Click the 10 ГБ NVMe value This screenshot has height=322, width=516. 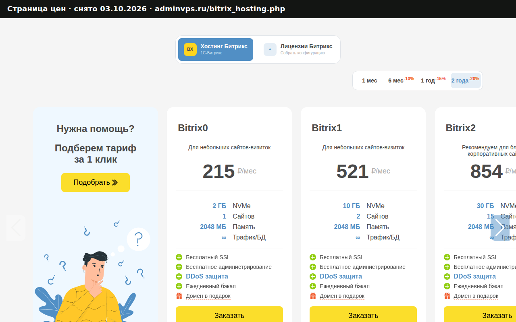(x=352, y=206)
